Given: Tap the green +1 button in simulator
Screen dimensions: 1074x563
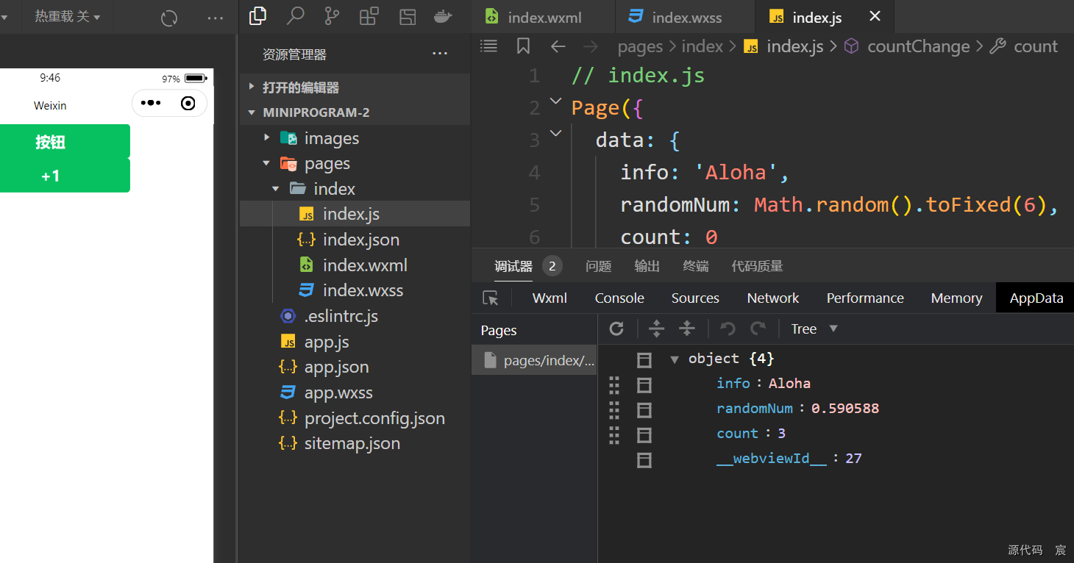Looking at the screenshot, I should (x=65, y=176).
